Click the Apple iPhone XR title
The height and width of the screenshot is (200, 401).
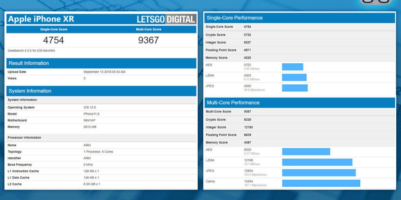click(x=41, y=19)
